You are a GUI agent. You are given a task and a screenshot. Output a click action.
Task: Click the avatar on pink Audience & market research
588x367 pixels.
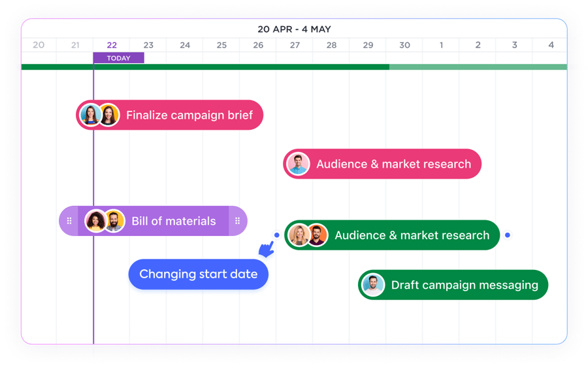pyautogui.click(x=298, y=164)
